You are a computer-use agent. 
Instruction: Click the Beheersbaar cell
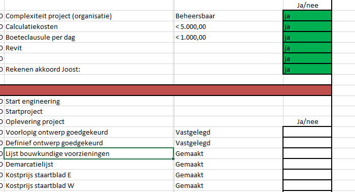[x=228, y=16]
